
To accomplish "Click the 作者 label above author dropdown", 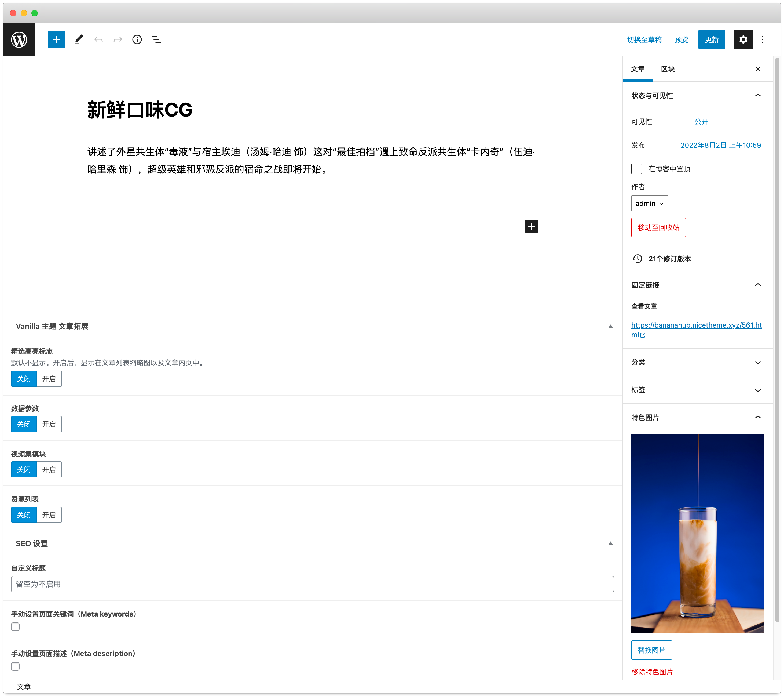I will pyautogui.click(x=638, y=187).
